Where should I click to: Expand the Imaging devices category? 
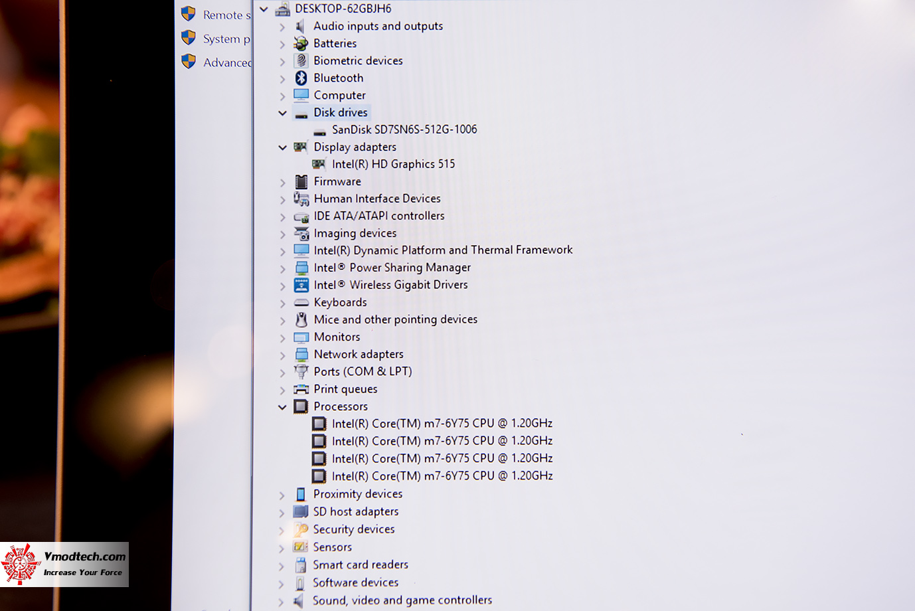point(282,234)
